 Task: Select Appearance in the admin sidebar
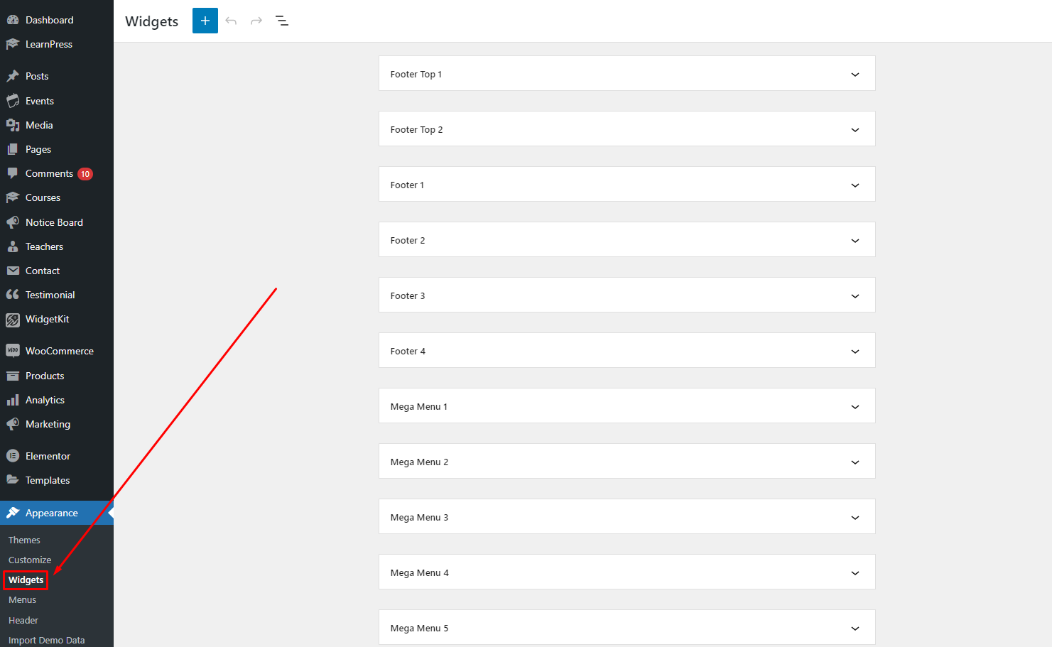(51, 513)
